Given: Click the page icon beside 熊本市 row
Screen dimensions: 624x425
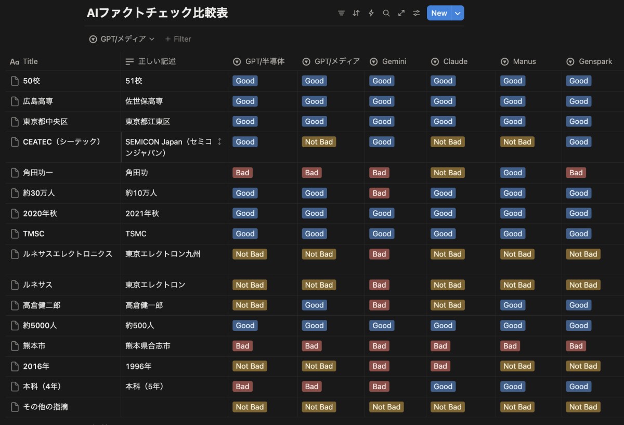Looking at the screenshot, I should click(15, 346).
